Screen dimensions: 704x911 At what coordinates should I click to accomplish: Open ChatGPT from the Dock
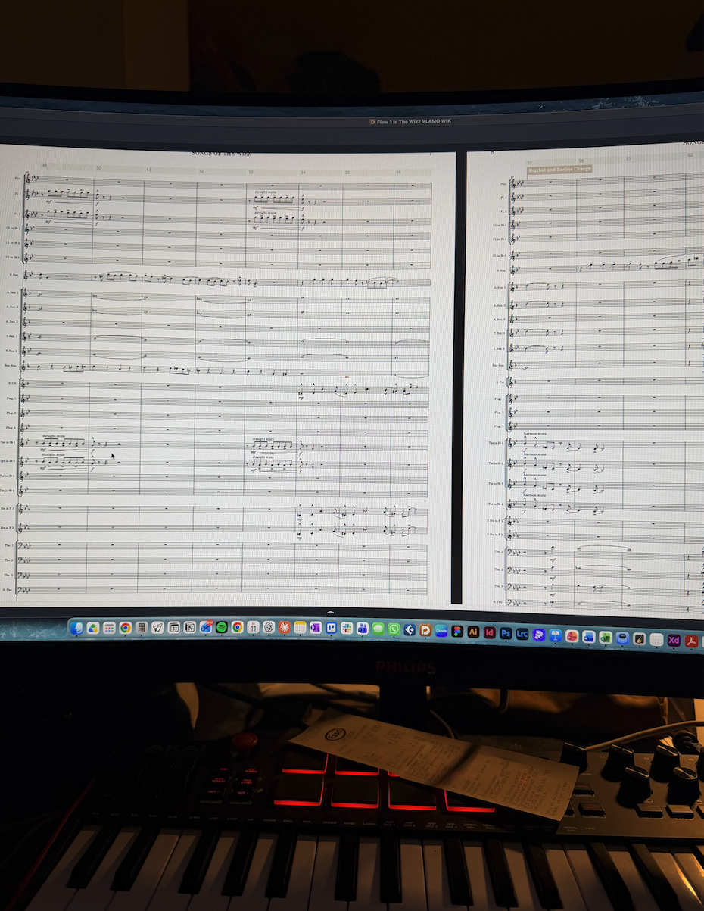(x=269, y=628)
